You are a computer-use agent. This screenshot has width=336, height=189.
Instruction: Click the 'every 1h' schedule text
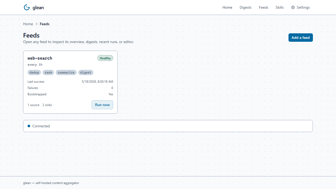[x=35, y=65]
